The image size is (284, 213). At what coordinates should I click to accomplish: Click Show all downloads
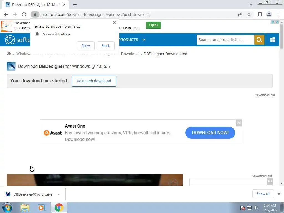pyautogui.click(x=263, y=194)
